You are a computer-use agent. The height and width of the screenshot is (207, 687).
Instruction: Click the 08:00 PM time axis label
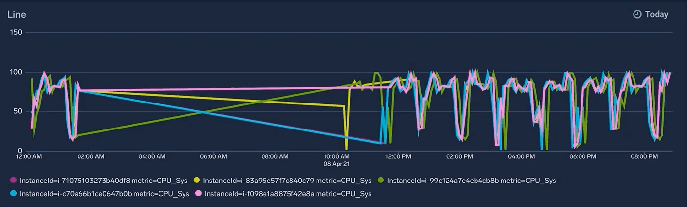click(644, 156)
